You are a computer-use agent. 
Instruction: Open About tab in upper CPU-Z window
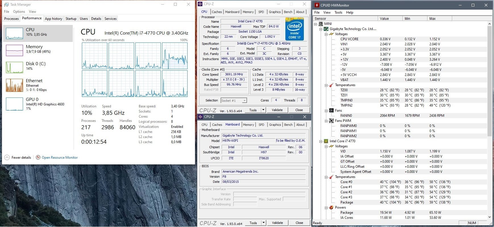click(x=300, y=12)
